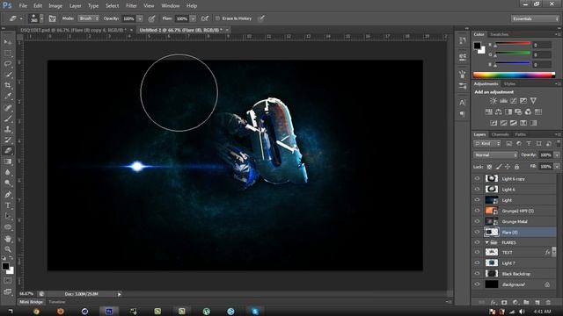Hide the Light 6 copy layer

[477, 178]
